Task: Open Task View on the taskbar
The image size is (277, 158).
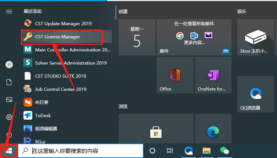Action: pyautogui.click(x=170, y=151)
